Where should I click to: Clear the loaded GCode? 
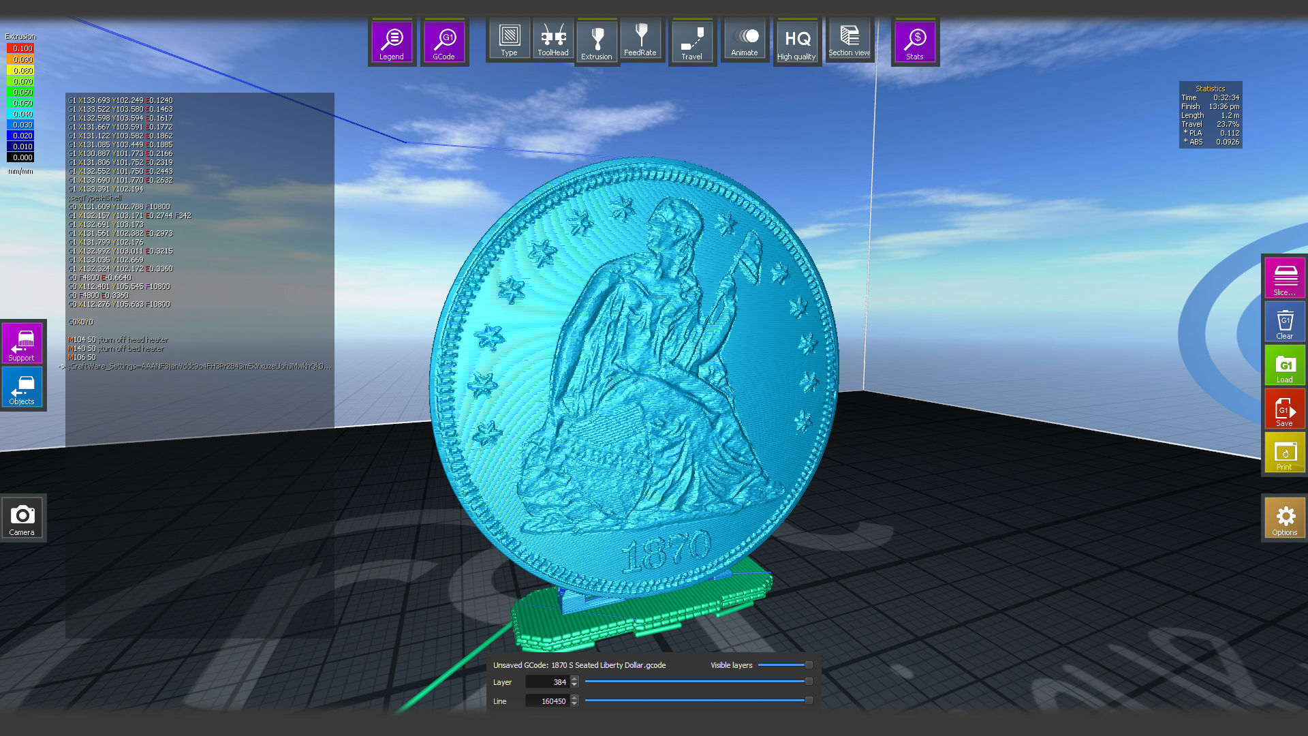(x=1285, y=321)
